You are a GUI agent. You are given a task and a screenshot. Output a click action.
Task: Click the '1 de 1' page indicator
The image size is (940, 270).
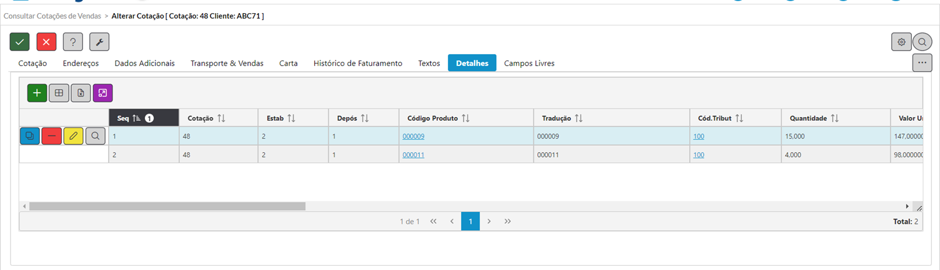pos(410,221)
